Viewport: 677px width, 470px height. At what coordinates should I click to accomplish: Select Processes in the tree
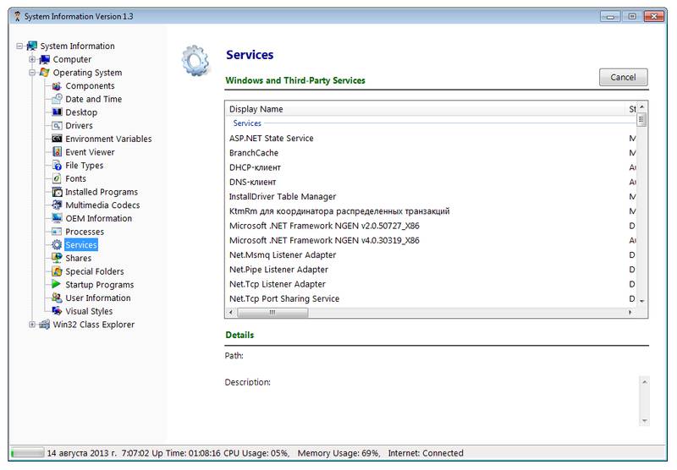tap(85, 232)
